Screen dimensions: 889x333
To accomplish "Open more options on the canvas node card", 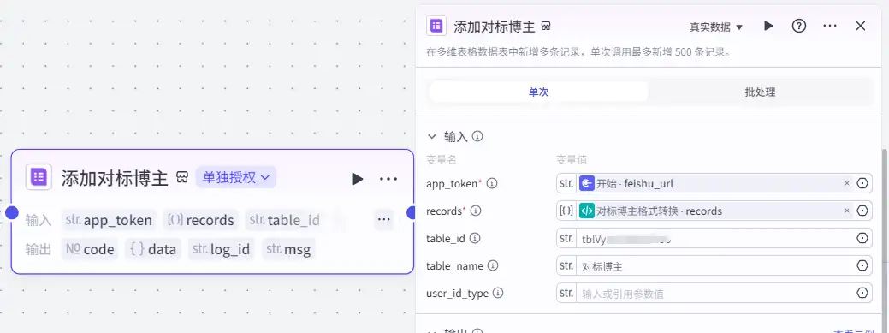I will pyautogui.click(x=388, y=179).
